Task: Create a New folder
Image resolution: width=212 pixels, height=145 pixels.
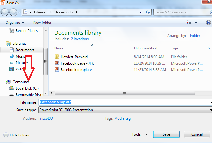Action: point(42,23)
